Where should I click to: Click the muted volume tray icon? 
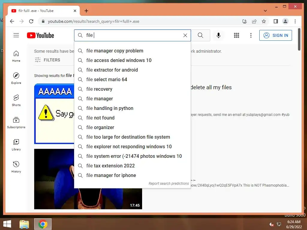coord(271,224)
